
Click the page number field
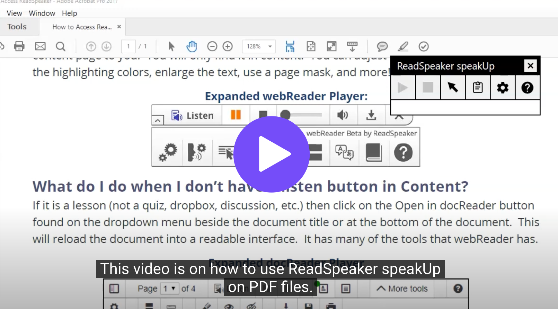pos(128,46)
